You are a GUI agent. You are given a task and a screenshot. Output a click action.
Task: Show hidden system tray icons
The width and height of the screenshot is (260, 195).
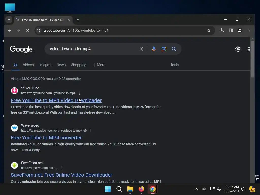click(196, 189)
